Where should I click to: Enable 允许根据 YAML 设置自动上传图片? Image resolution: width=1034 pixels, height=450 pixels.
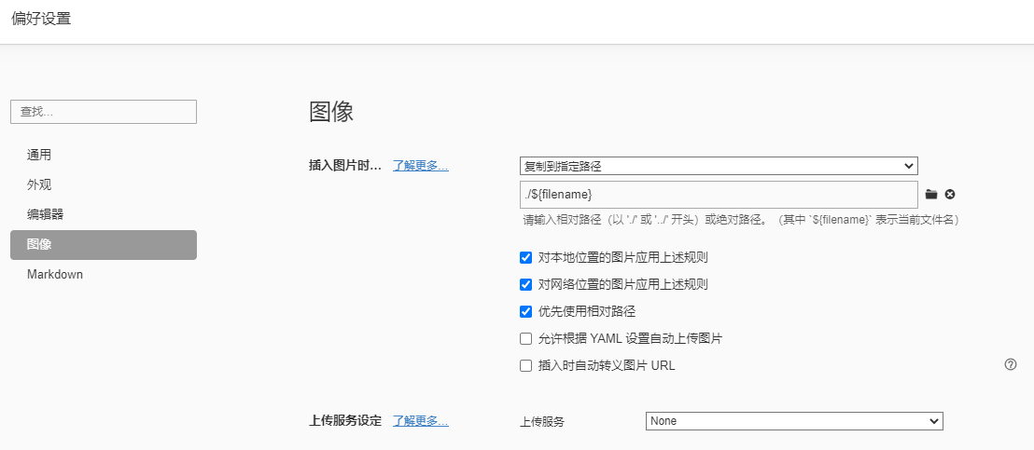[x=525, y=338]
